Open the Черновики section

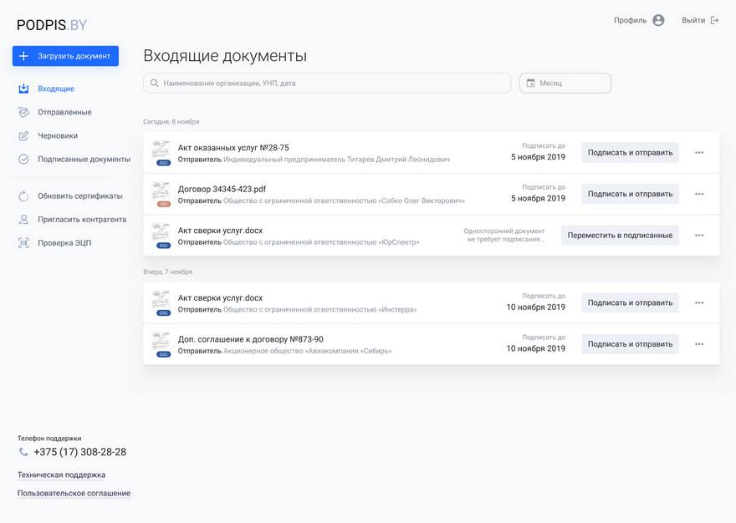click(x=58, y=136)
